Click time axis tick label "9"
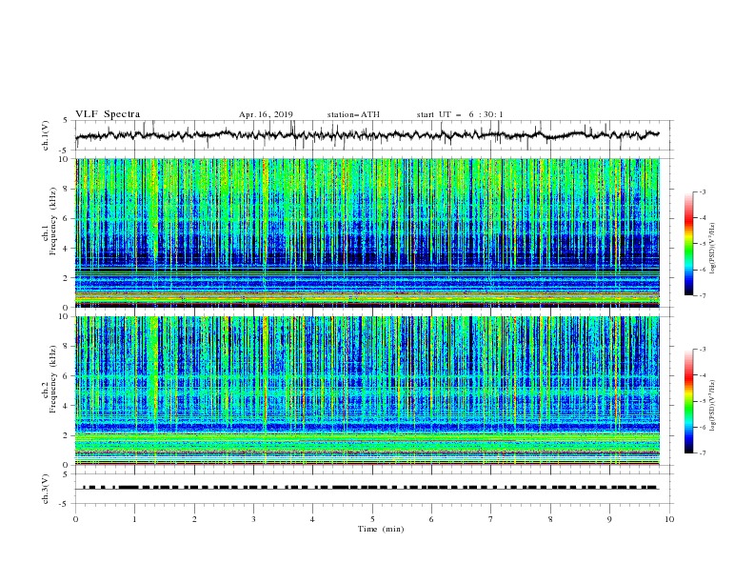The height and width of the screenshot is (583, 754). [609, 519]
